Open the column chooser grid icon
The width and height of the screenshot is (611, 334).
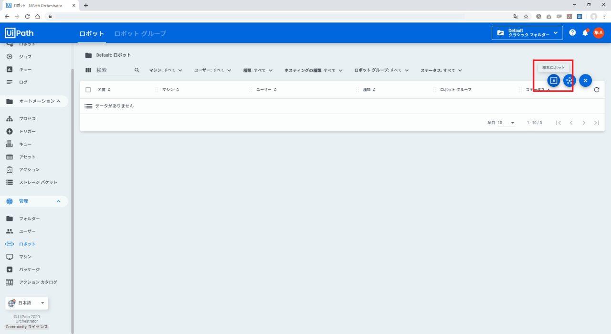click(88, 70)
